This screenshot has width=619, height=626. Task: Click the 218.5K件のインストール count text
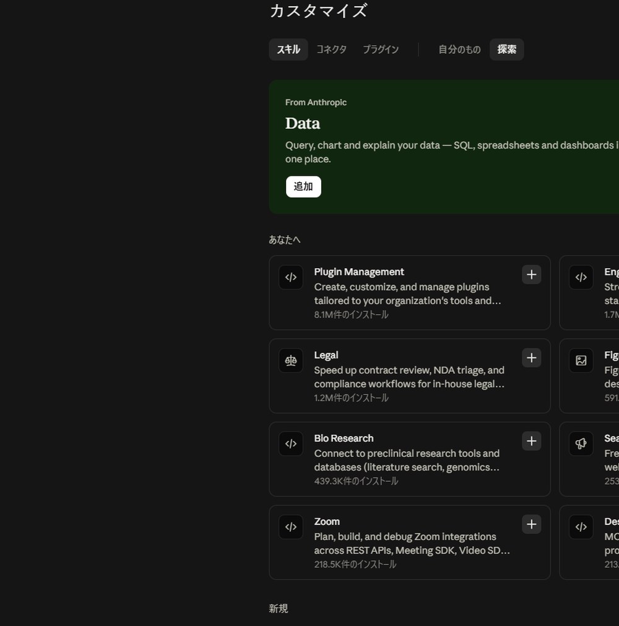click(x=355, y=565)
